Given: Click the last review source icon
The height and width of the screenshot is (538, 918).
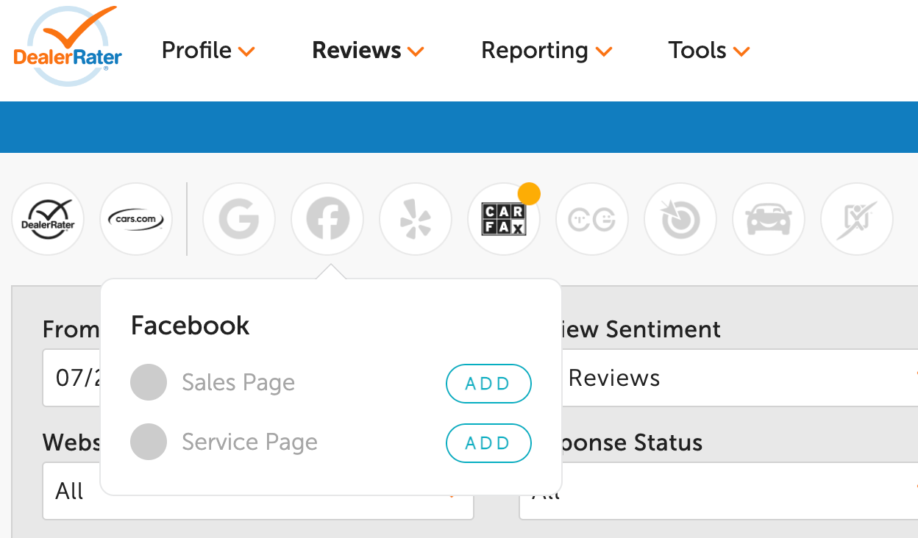Looking at the screenshot, I should pyautogui.click(x=857, y=219).
